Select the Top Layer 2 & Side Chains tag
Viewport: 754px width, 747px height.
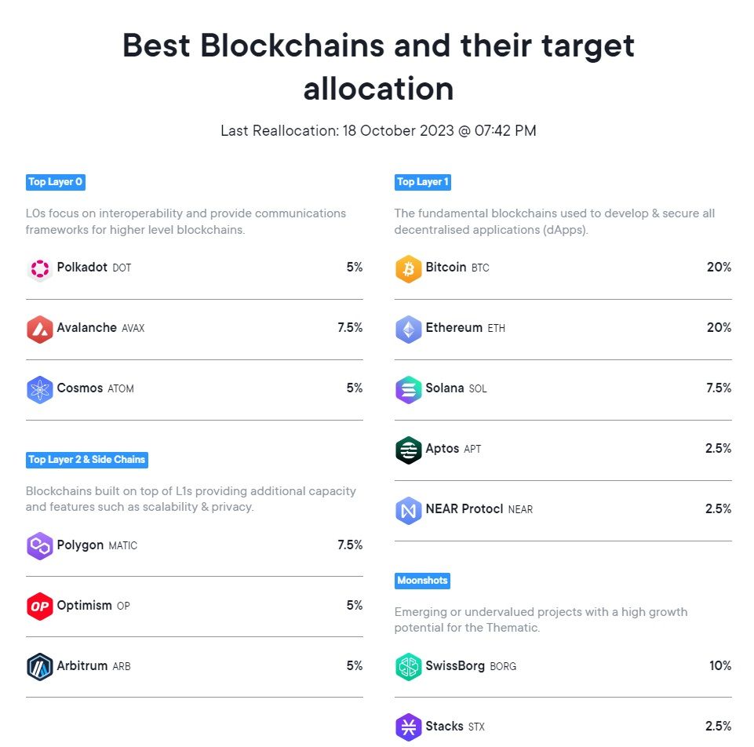tap(87, 459)
